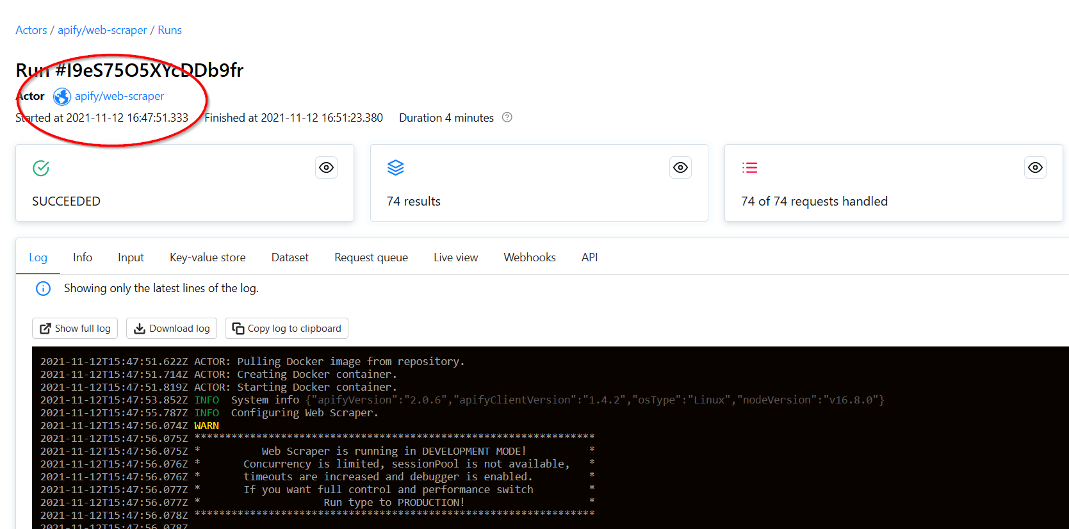Click the Duration 4 minutes text

point(446,118)
